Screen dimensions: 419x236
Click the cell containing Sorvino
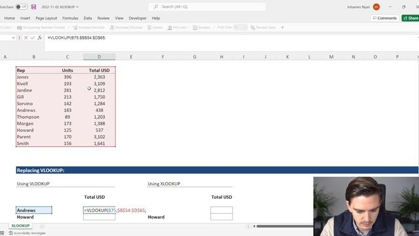[x=33, y=104]
